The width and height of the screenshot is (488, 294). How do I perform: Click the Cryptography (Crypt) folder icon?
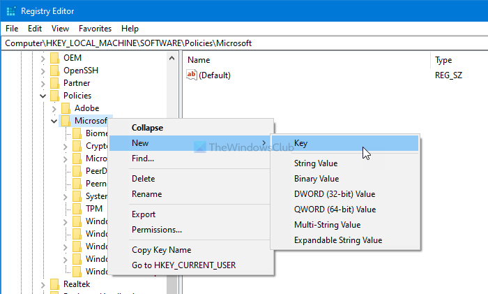click(x=77, y=146)
